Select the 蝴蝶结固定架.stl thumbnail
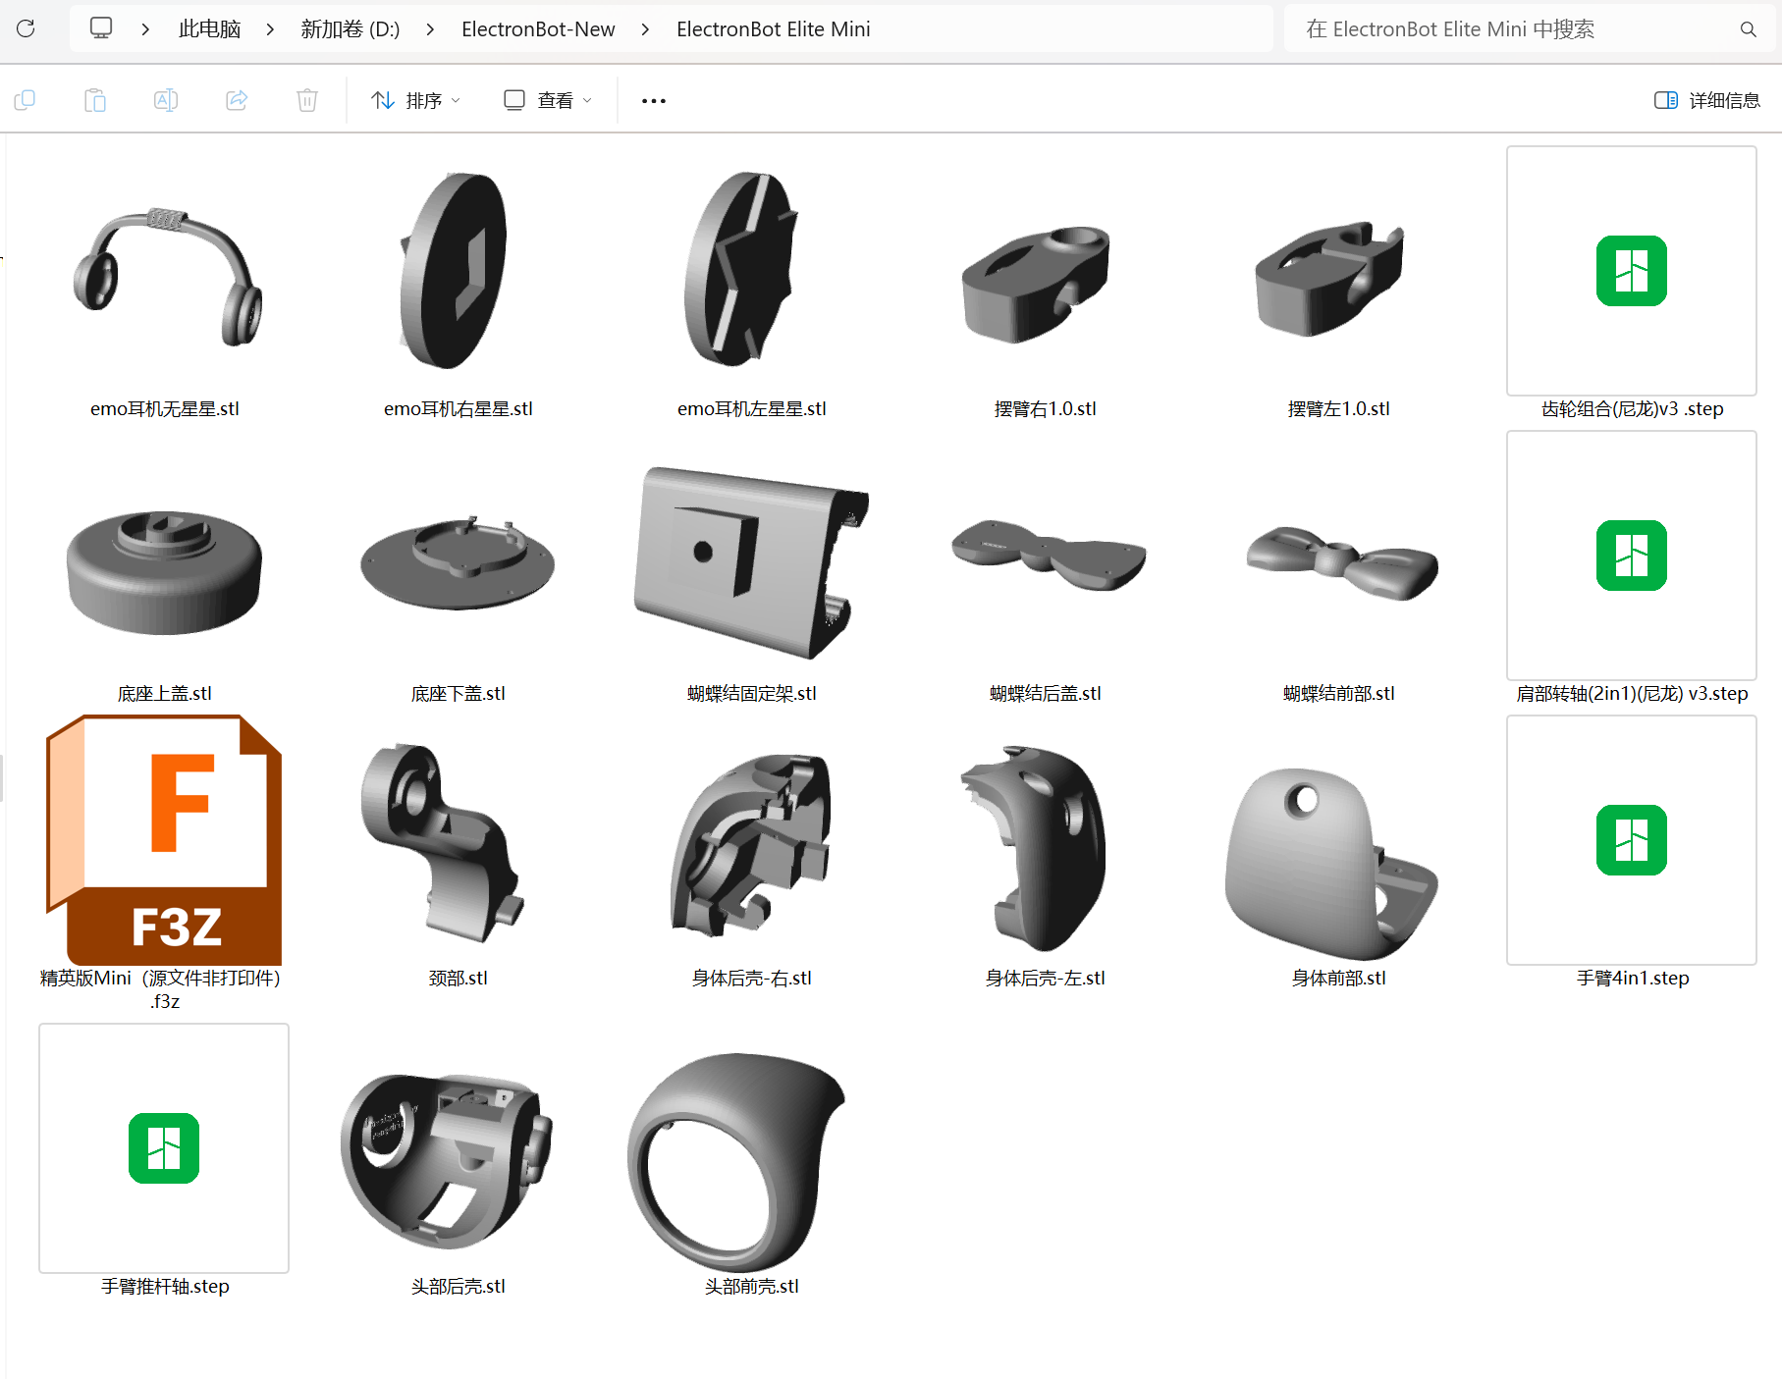This screenshot has height=1379, width=1782. (x=752, y=561)
